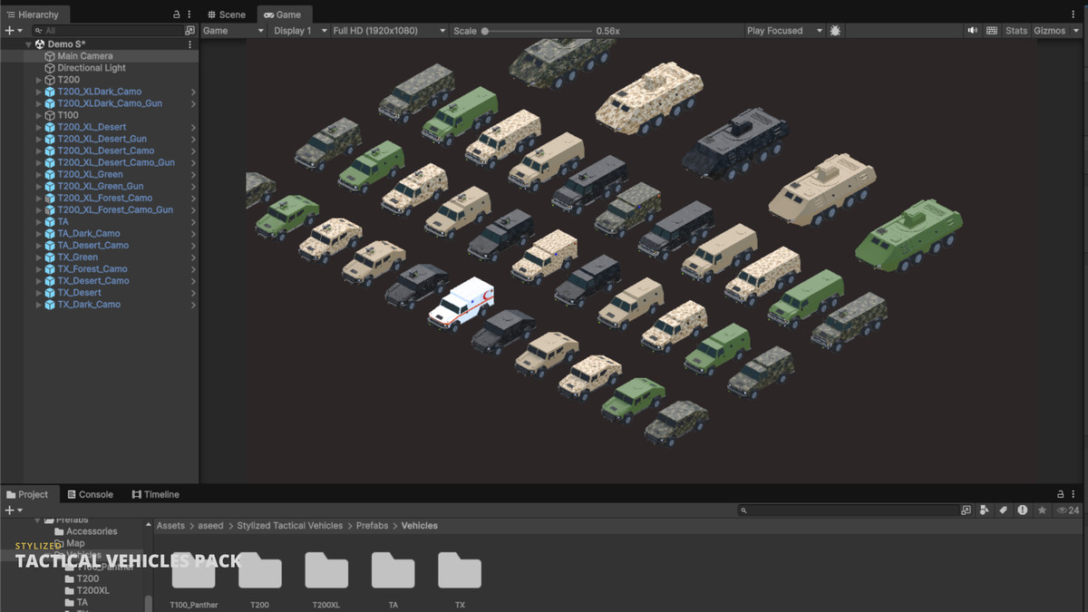The width and height of the screenshot is (1088, 612).
Task: Select T200_XL_Desert_Camo_Gun row
Action: pos(99,162)
